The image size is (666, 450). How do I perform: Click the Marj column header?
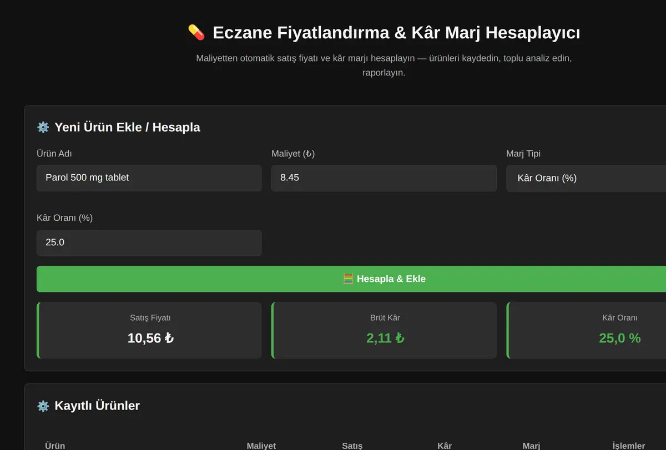point(531,446)
